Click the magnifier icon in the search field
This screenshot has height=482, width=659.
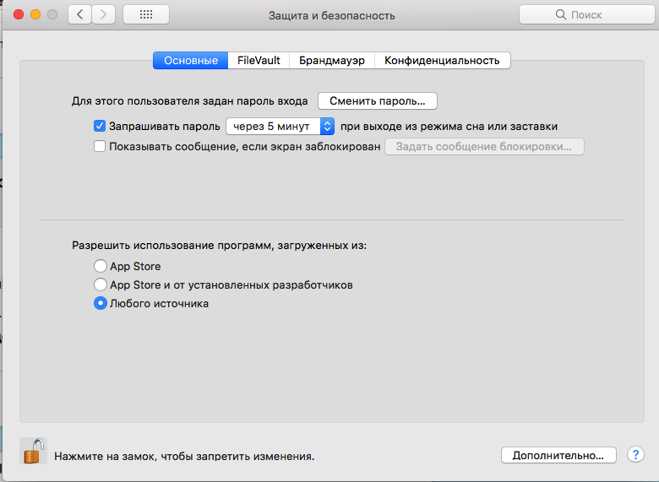(x=561, y=15)
